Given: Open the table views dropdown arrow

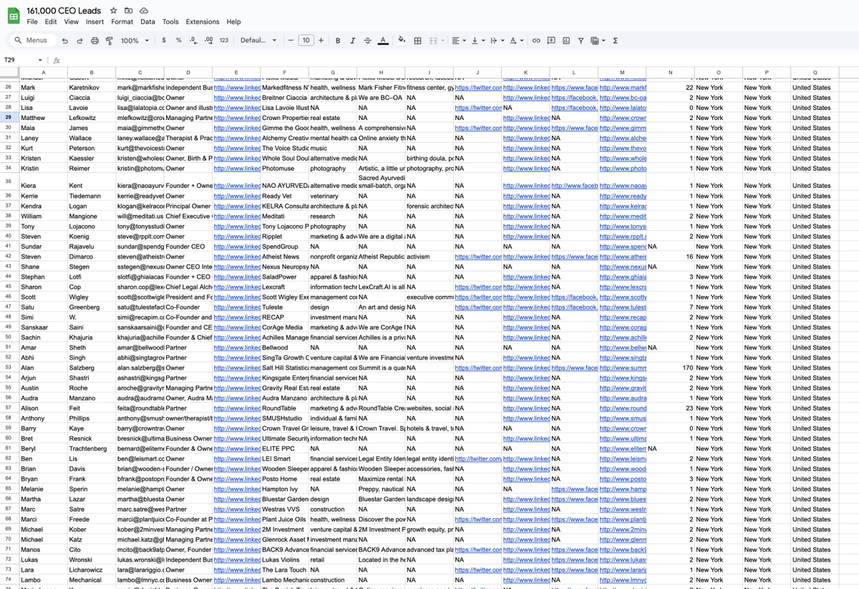Looking at the screenshot, I should 603,41.
